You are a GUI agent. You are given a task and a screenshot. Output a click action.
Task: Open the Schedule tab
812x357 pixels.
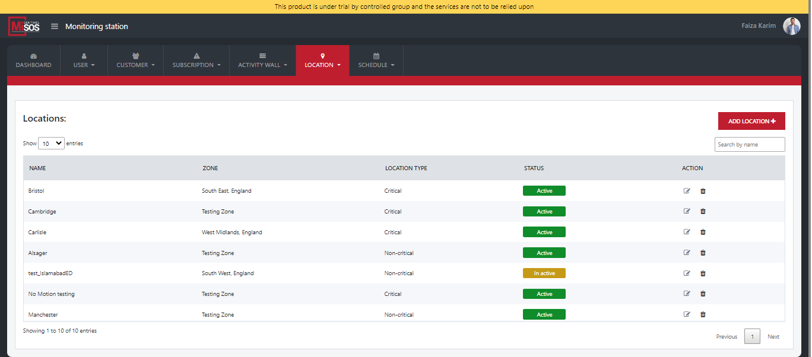pos(376,61)
